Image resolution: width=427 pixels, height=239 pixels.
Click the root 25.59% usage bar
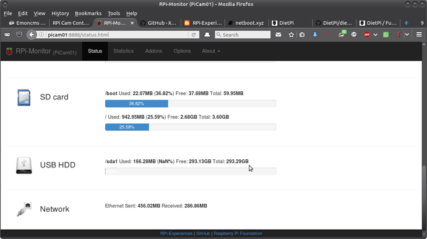(191, 127)
